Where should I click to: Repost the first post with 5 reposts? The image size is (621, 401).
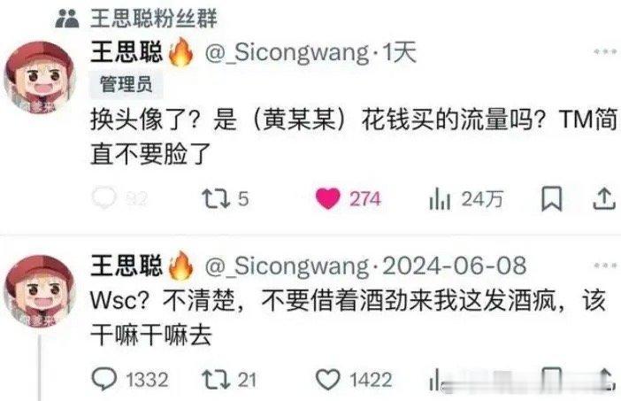pos(216,198)
